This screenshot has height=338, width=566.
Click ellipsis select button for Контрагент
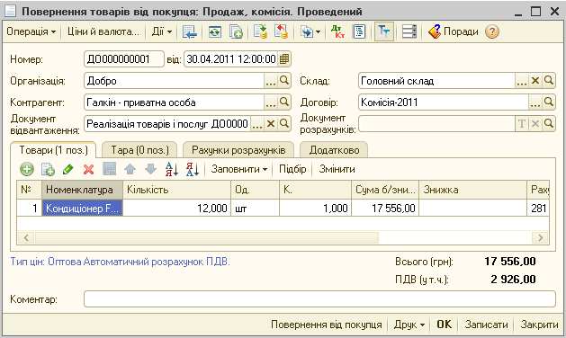pyautogui.click(x=271, y=102)
